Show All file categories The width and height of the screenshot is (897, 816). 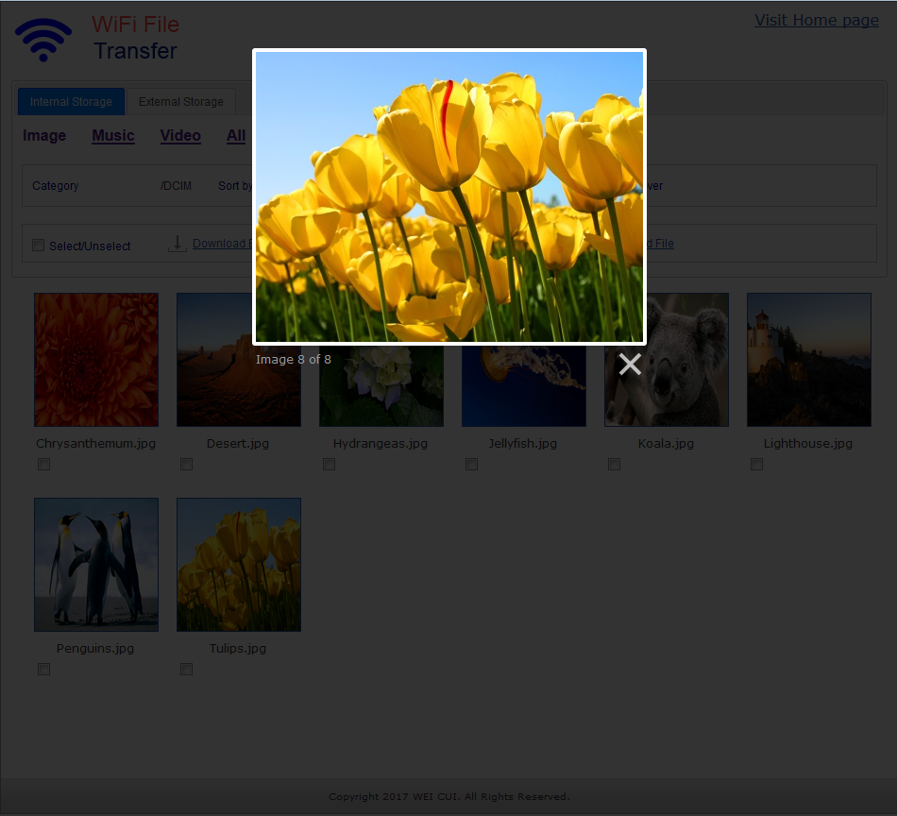pos(236,136)
